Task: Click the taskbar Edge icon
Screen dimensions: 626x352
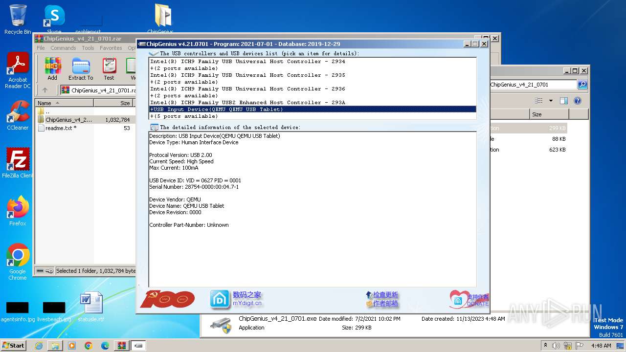Action: [x=105, y=346]
